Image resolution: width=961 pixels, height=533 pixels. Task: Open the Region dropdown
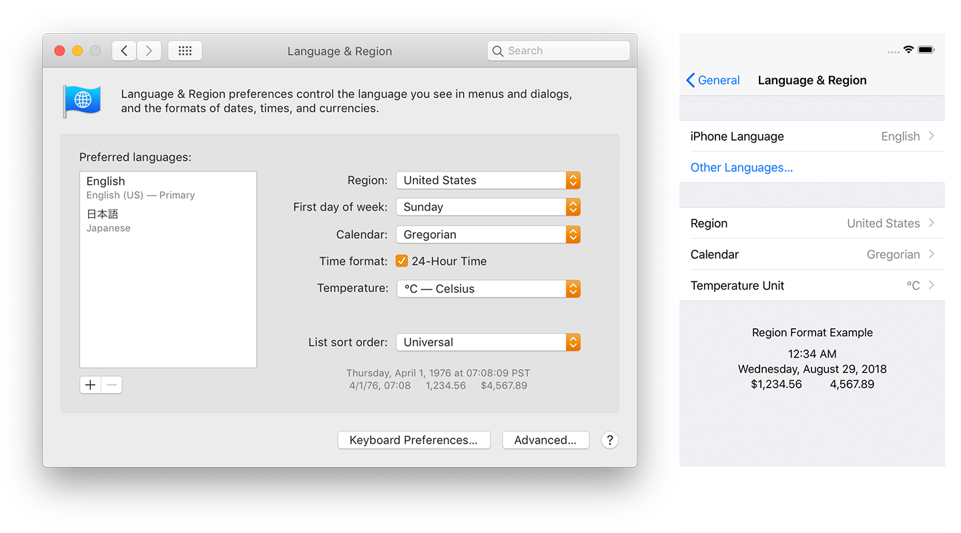(x=488, y=180)
